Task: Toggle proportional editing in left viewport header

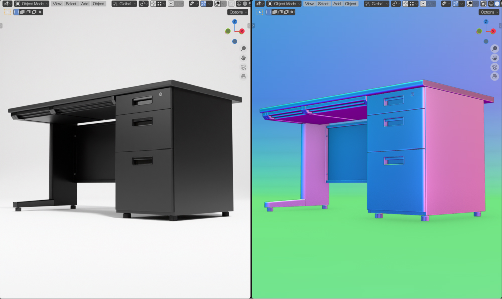Action: tap(171, 4)
